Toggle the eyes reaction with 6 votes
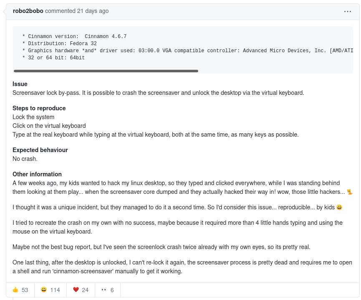The height and width of the screenshot is (300, 361). tap(108, 290)
